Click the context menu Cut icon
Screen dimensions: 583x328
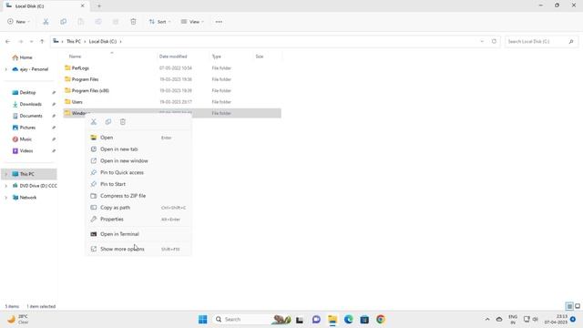pos(94,122)
